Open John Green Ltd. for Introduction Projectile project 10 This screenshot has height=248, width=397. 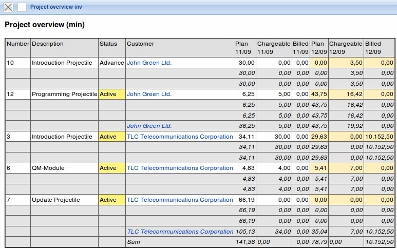point(149,63)
